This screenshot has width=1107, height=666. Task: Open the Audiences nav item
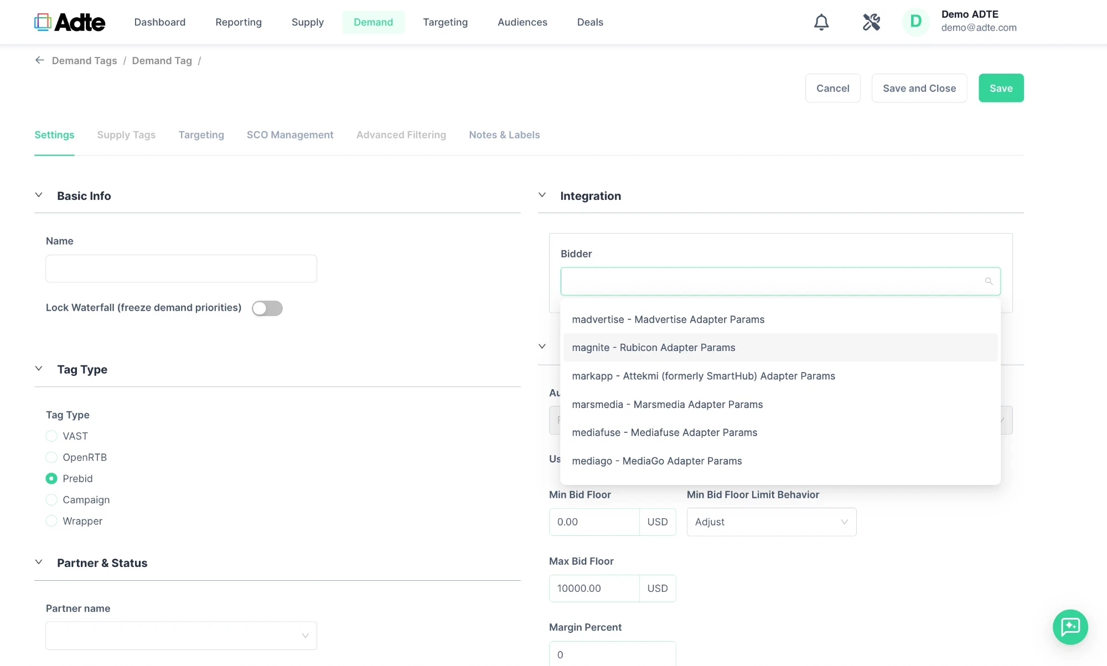[523, 22]
